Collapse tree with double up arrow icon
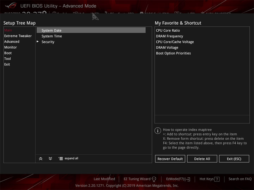The width and height of the screenshot is (254, 190). [x=41, y=158]
